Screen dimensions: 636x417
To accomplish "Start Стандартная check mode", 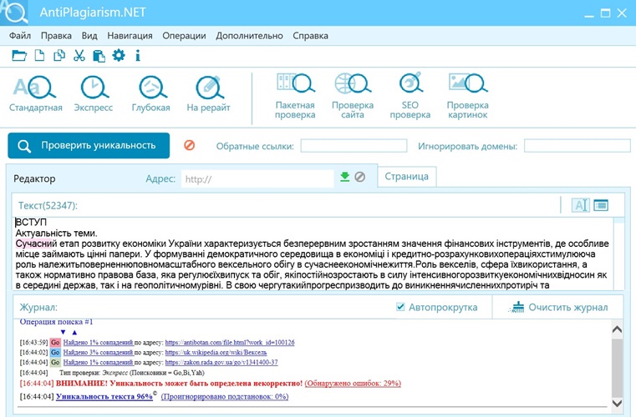I will click(x=36, y=93).
